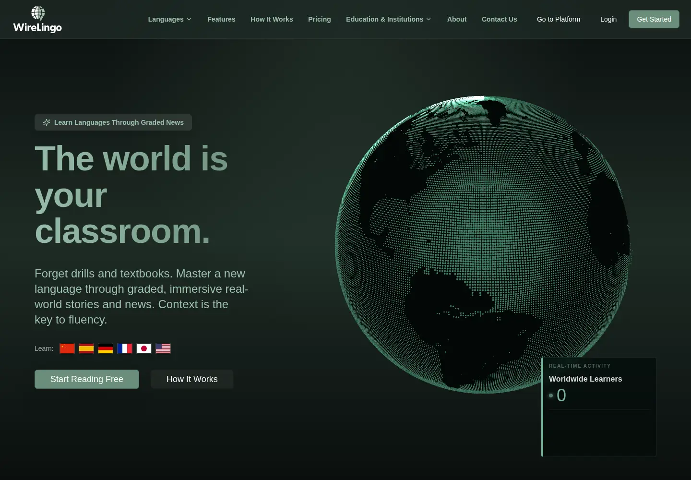Viewport: 691px width, 480px height.
Task: Click the WireLingo globe logo
Action: point(37,19)
